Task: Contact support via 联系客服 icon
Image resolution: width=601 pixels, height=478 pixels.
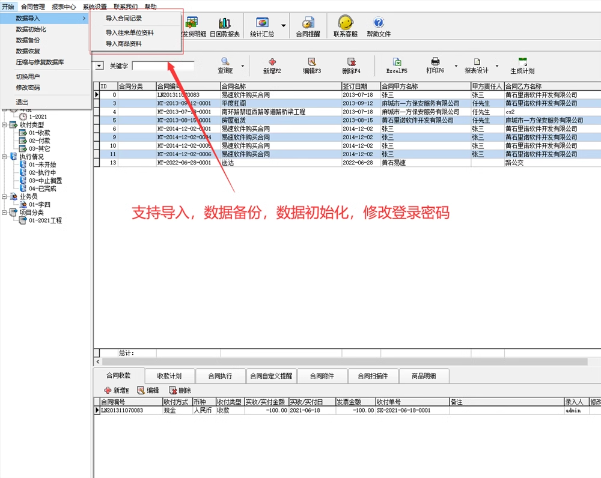Action: pos(346,26)
